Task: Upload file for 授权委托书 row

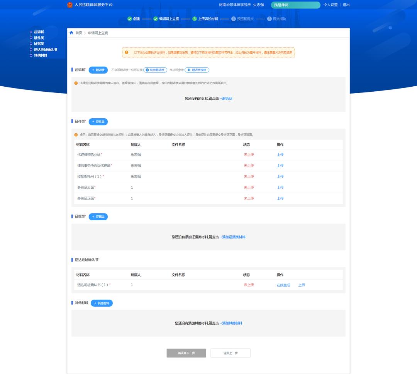Action: (280, 176)
